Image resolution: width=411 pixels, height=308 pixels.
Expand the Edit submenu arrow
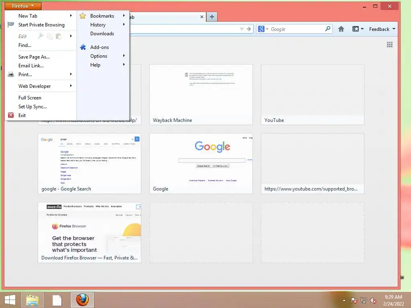click(71, 36)
